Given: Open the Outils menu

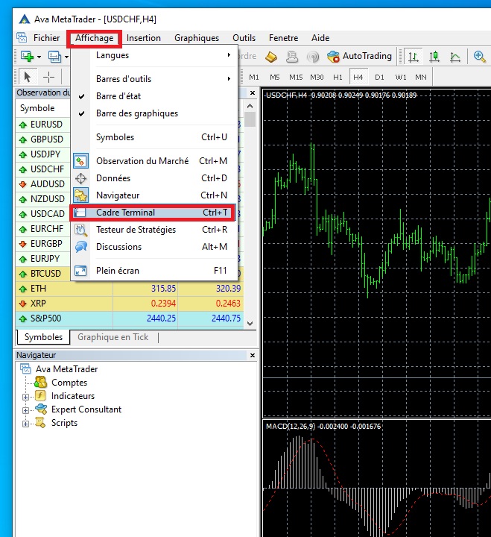Looking at the screenshot, I should pos(244,38).
